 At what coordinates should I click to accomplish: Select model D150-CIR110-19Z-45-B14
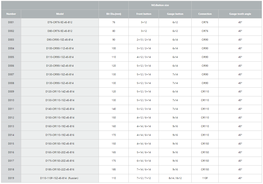[60, 118]
